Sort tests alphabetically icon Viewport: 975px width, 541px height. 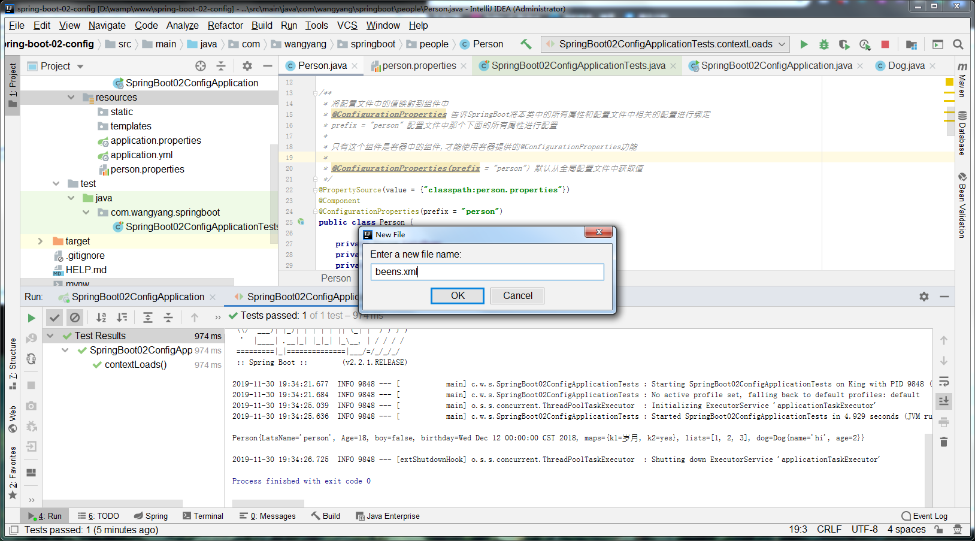[101, 318]
